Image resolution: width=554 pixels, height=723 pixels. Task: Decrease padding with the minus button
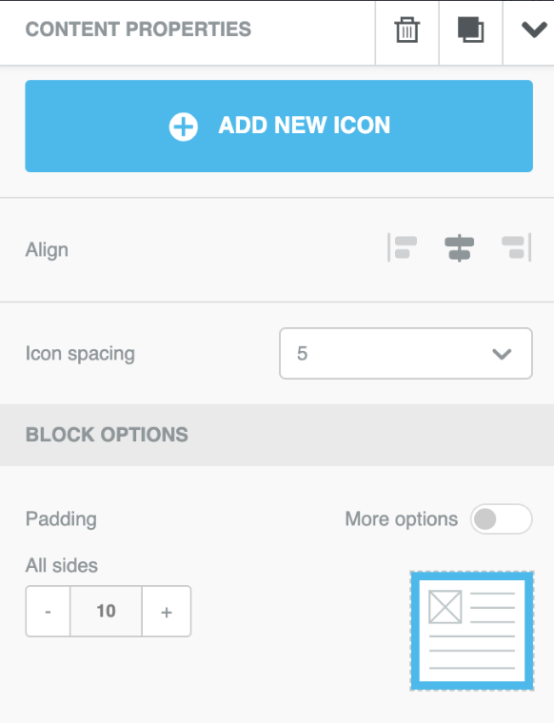point(48,612)
